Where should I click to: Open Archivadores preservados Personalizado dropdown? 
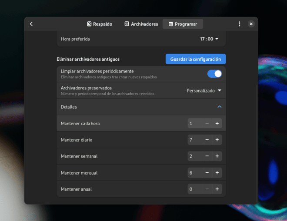(204, 91)
